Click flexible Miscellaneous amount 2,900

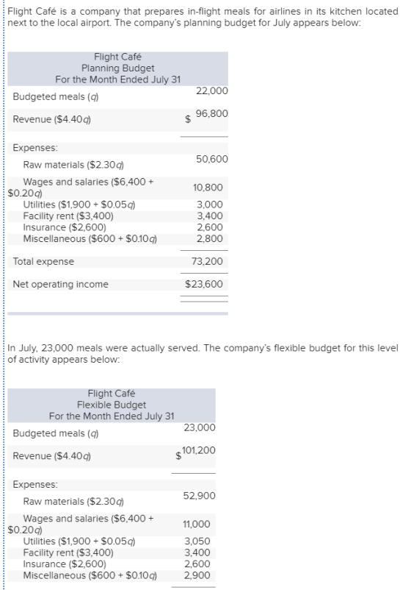coord(197,575)
